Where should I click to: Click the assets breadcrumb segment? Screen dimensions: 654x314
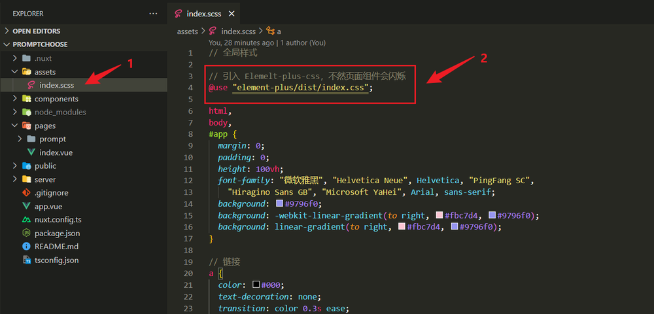click(x=187, y=31)
